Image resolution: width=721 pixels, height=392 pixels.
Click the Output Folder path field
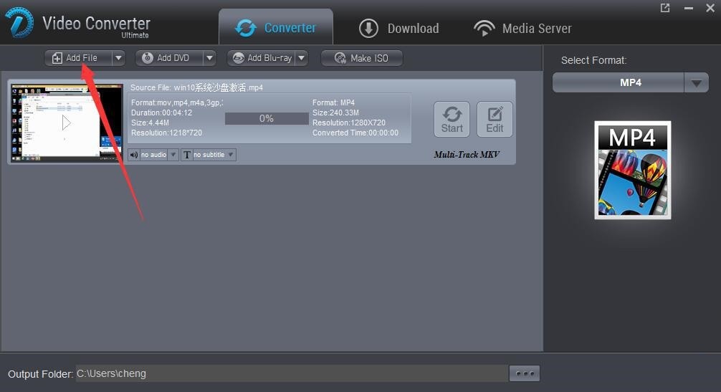(292, 373)
